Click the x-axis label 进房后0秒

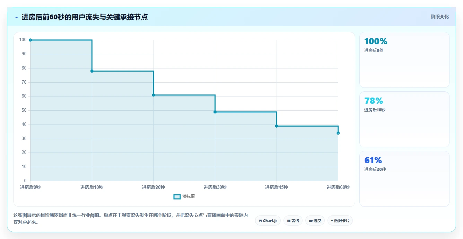[x=30, y=187]
